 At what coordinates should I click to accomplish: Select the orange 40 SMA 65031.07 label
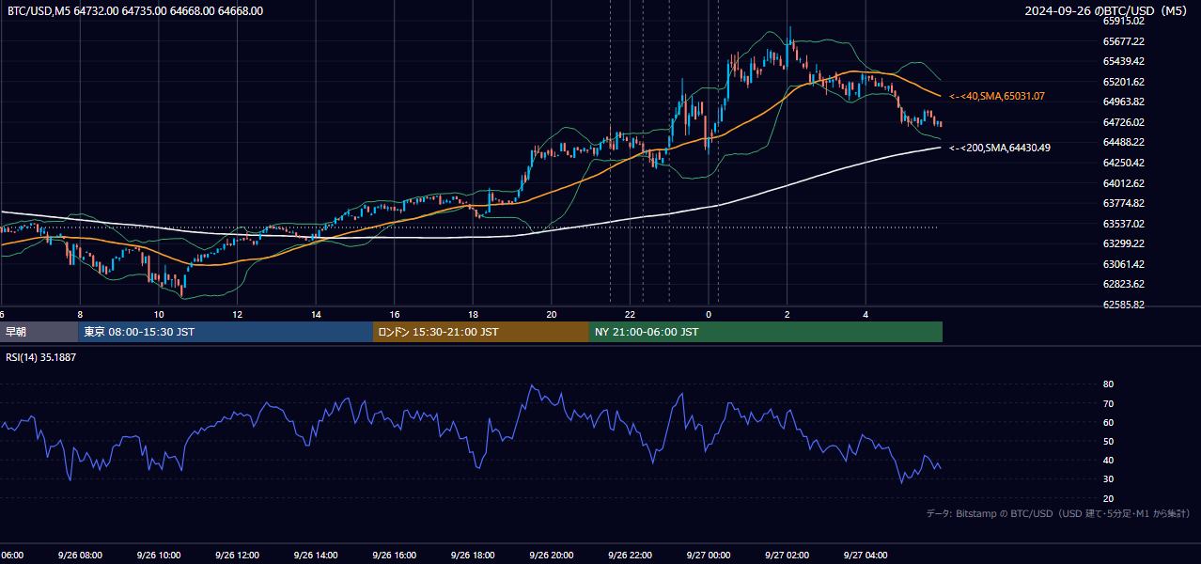[x=997, y=96]
